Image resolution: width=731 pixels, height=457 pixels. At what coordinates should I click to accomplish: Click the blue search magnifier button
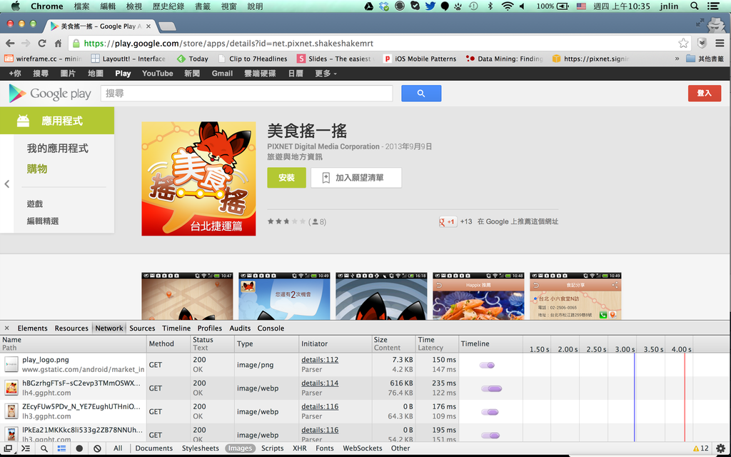point(421,94)
